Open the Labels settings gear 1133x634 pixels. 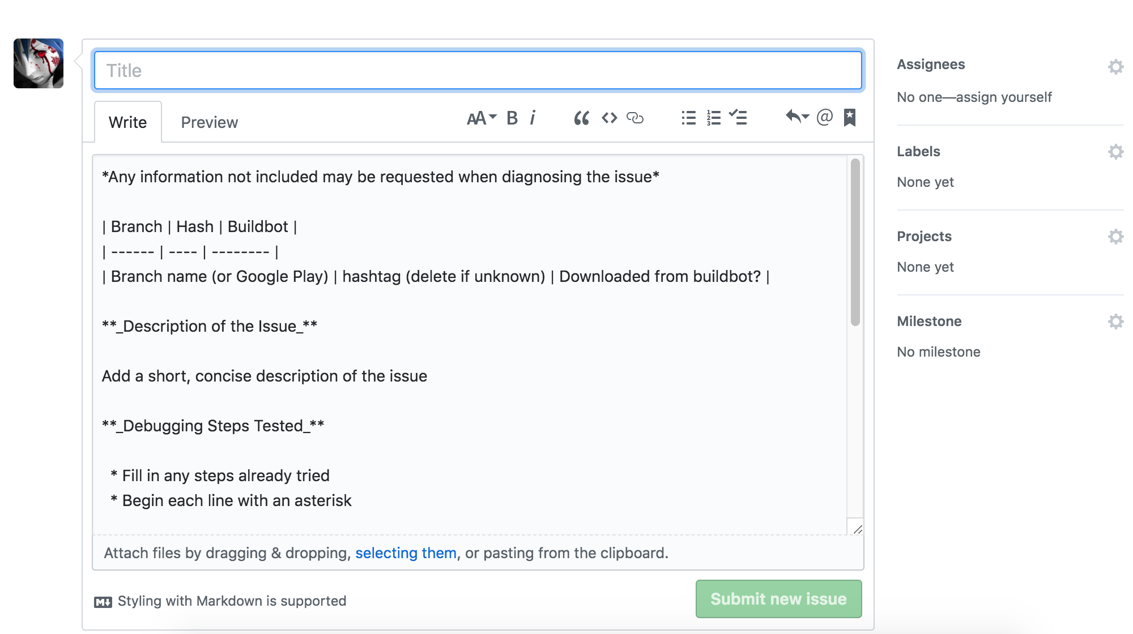[1115, 151]
